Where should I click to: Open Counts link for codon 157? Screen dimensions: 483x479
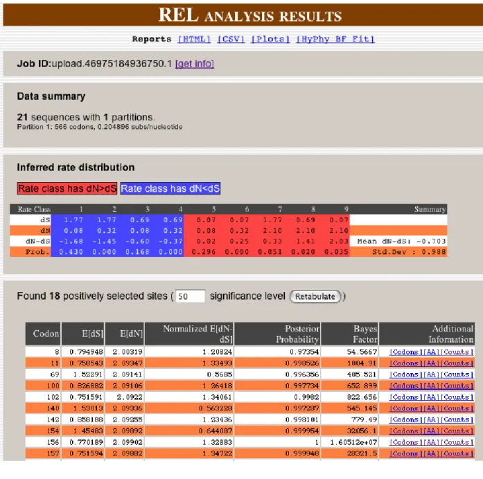[457, 453]
